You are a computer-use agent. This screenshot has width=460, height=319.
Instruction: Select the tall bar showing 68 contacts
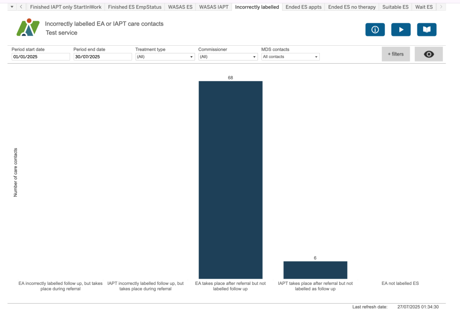pos(230,179)
